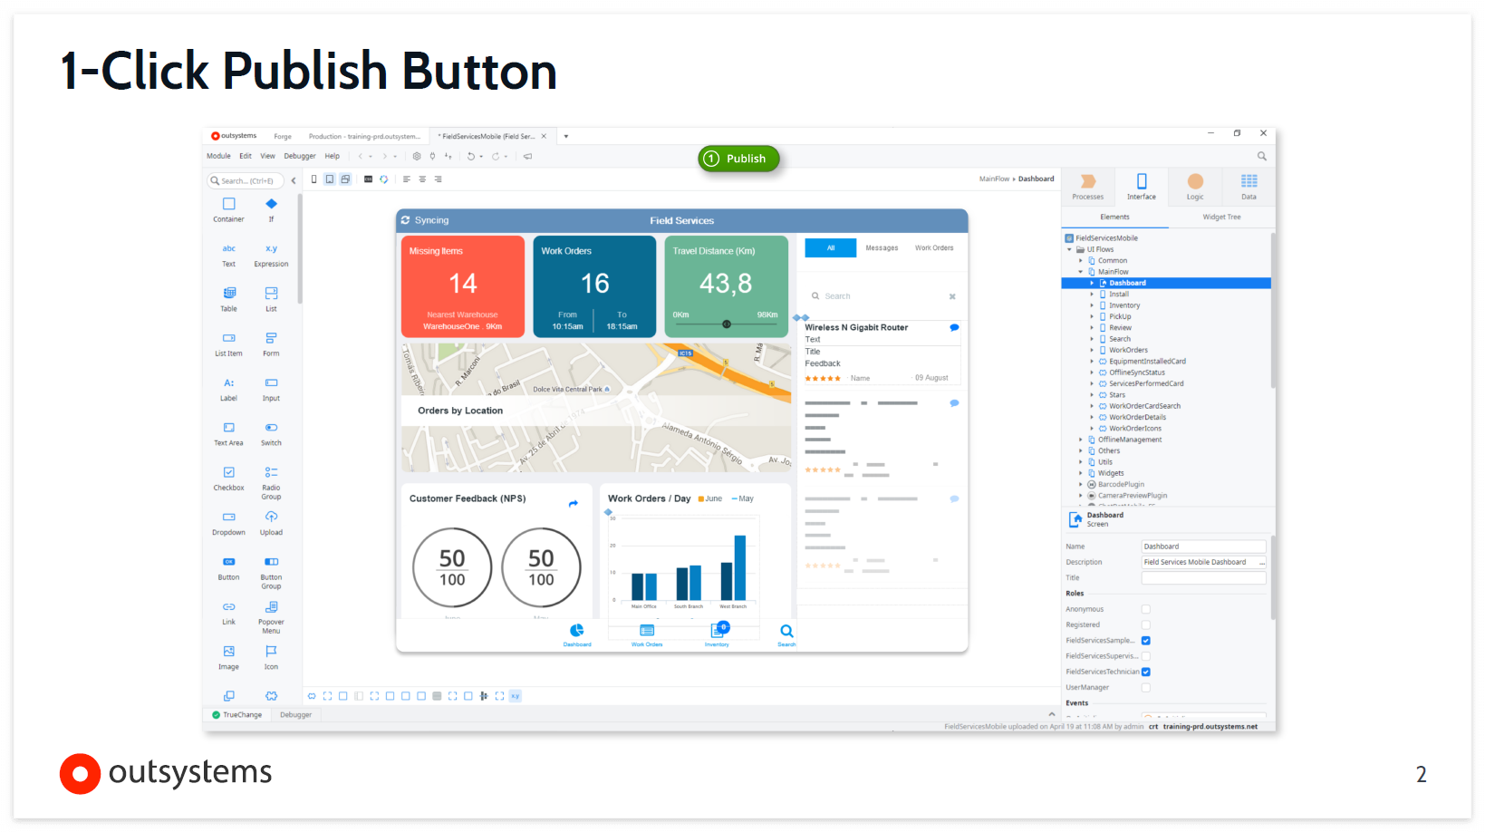Click the align center toolbar icon

coord(422,179)
